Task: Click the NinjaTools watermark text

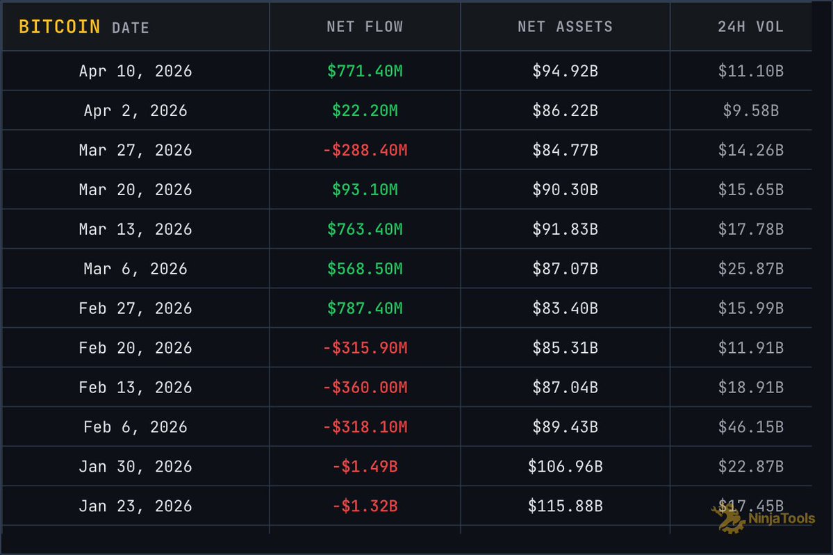Action: pos(781,520)
